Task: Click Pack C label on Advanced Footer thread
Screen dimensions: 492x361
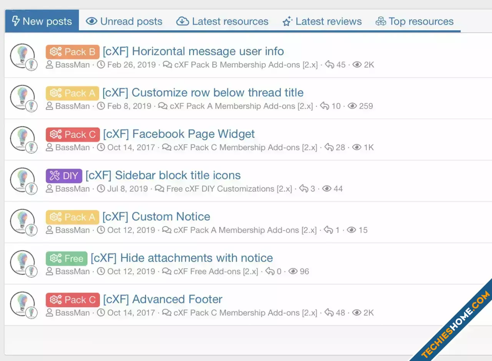Action: (x=73, y=300)
